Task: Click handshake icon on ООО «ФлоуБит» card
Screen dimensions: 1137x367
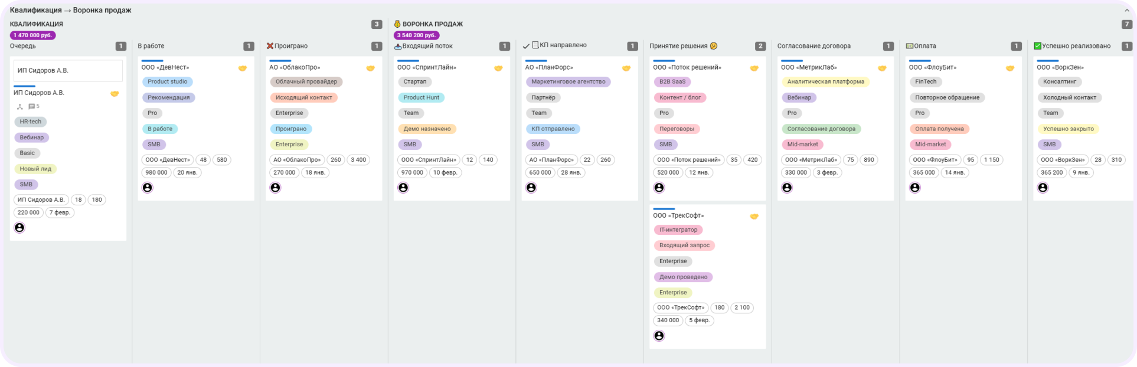Action: tap(1009, 68)
